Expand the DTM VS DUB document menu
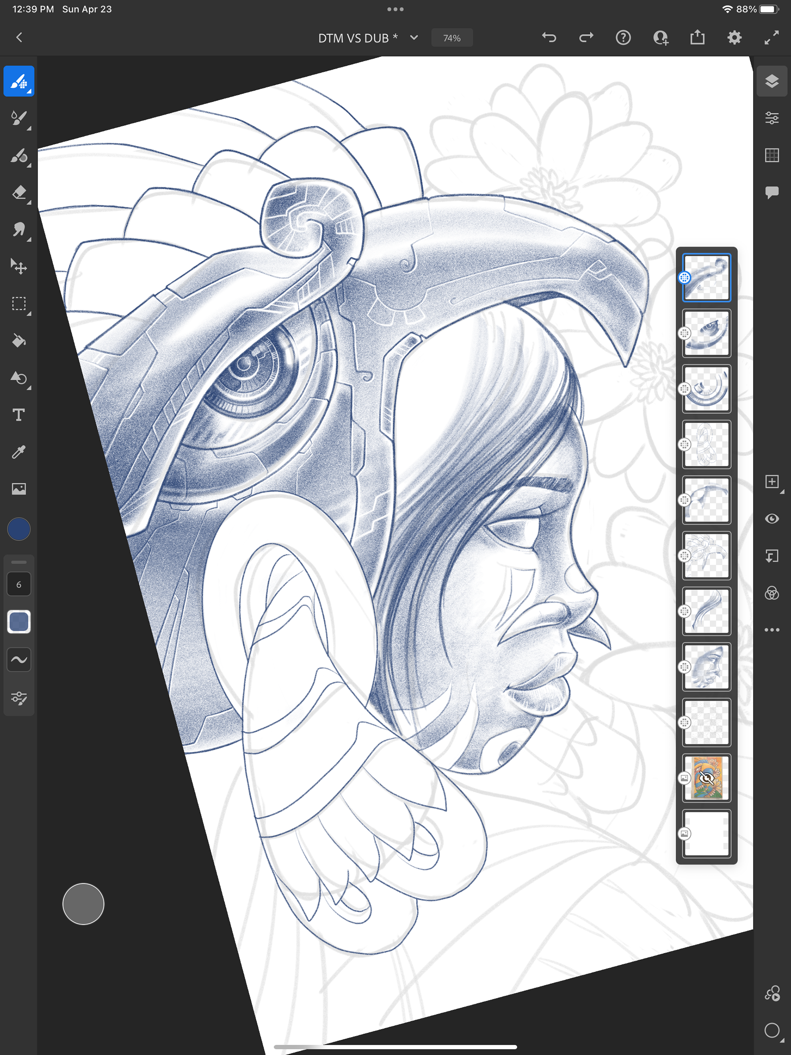Viewport: 791px width, 1055px height. pos(414,37)
